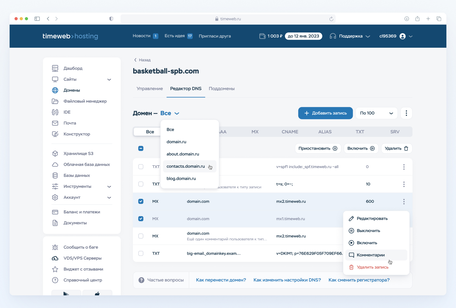Click the до 12 янв. 2023 badge
This screenshot has height=308, width=456.
304,36
